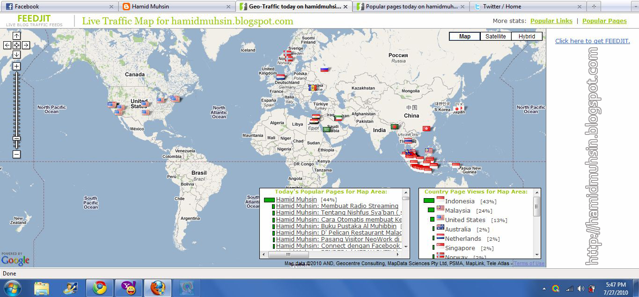This screenshot has width=639, height=297.
Task: Click the Russia flag marker on the map
Action: 324,69
